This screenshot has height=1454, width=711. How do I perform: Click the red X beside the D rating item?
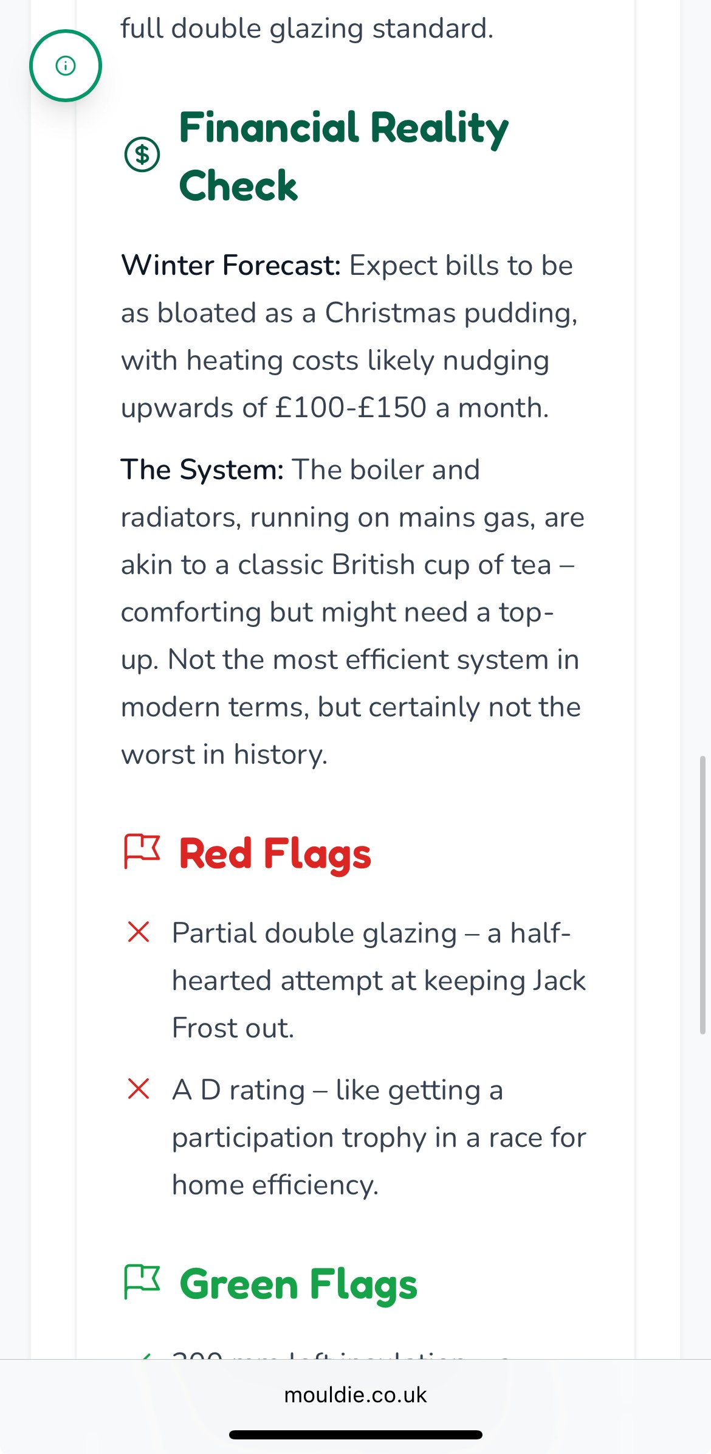click(139, 1090)
